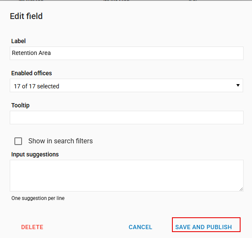Click the '17 of 17 selected' text
The image size is (252, 238).
tap(36, 86)
